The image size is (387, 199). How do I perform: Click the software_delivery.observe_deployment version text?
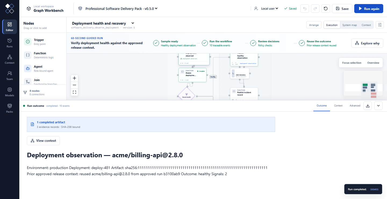pyautogui.click(x=103, y=28)
